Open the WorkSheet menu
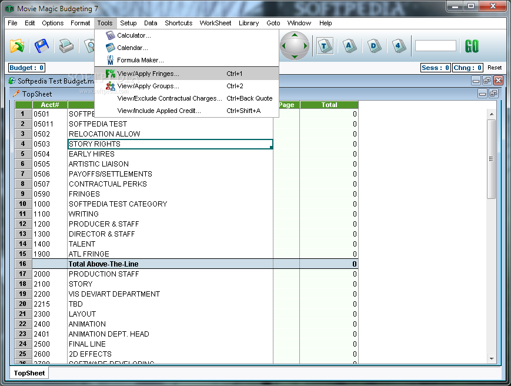511x386 pixels. 215,23
